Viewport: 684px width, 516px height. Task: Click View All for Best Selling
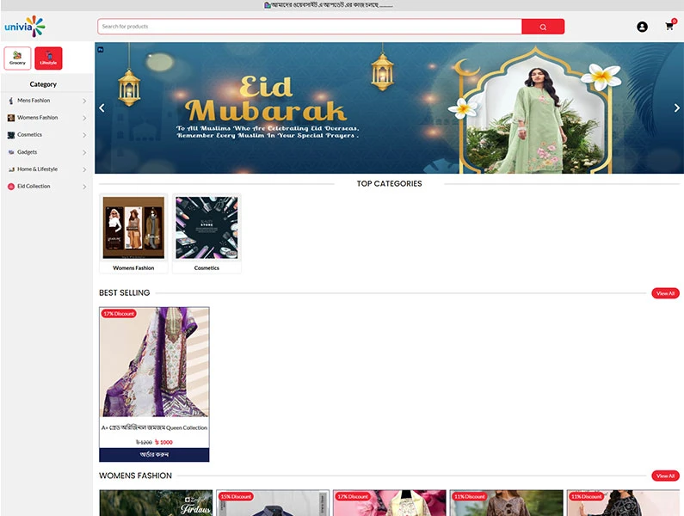665,293
